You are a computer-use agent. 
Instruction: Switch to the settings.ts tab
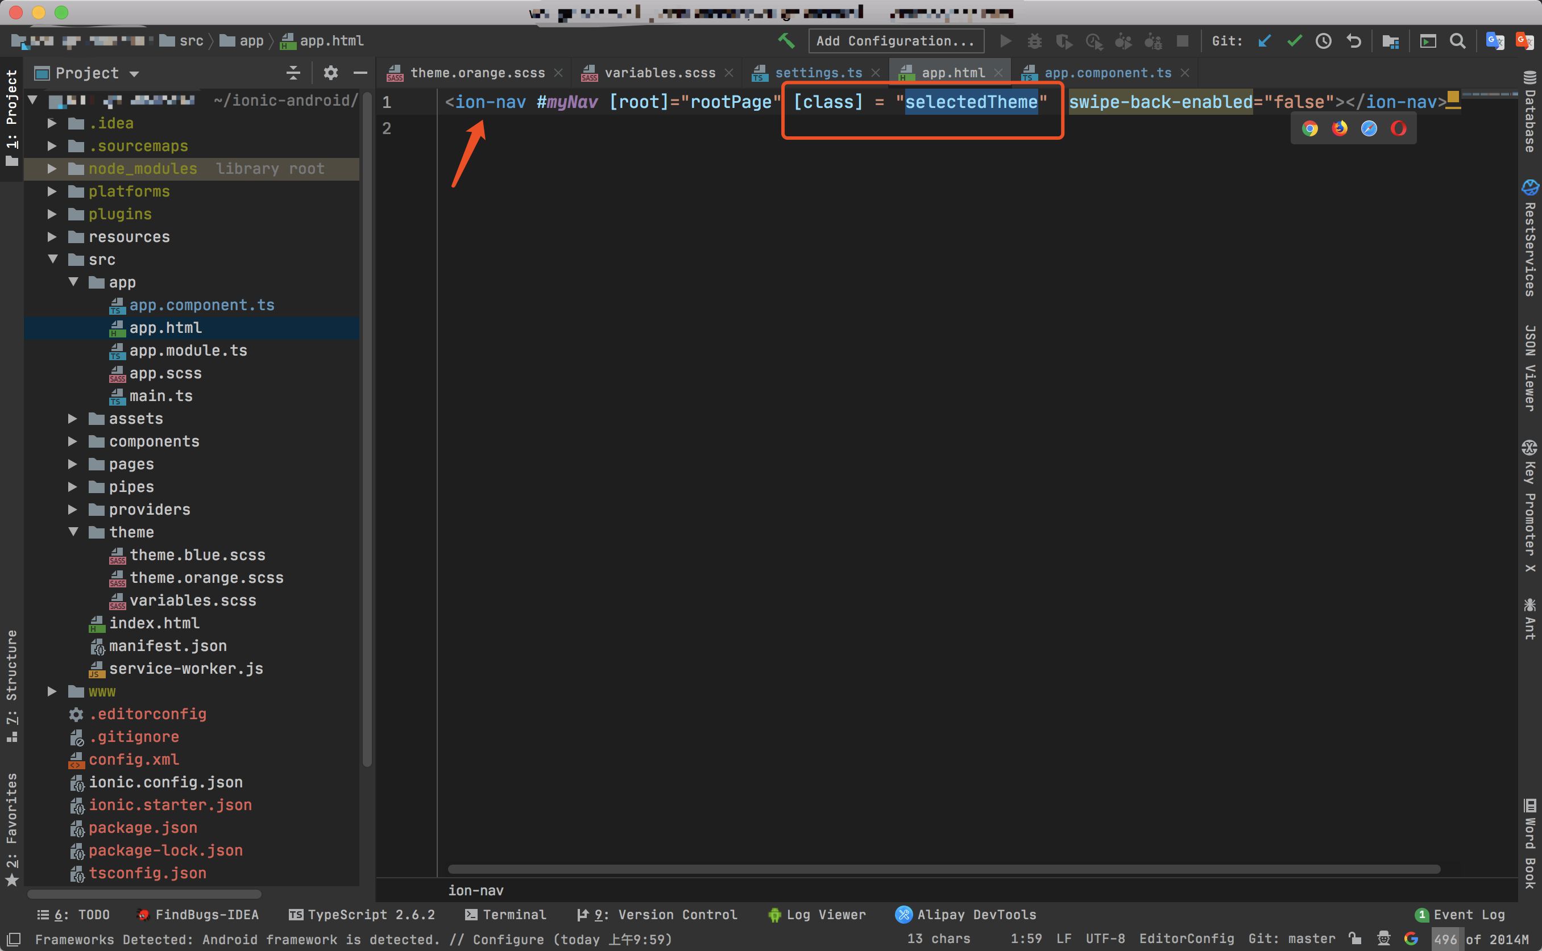click(x=818, y=73)
